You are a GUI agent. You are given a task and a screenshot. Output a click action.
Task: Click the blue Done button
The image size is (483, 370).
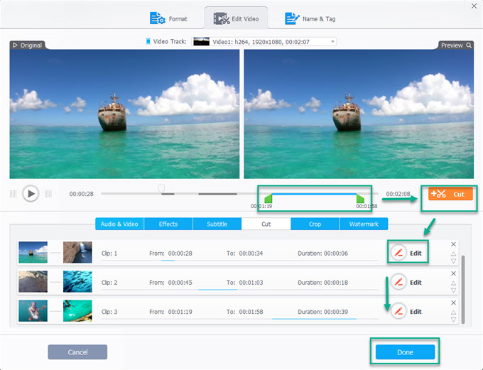(x=405, y=352)
